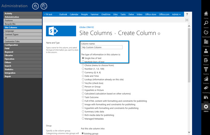Select Managed Metadata radio
Image resolution: width=210 pixels, height=135 pixels.
tap(83, 119)
